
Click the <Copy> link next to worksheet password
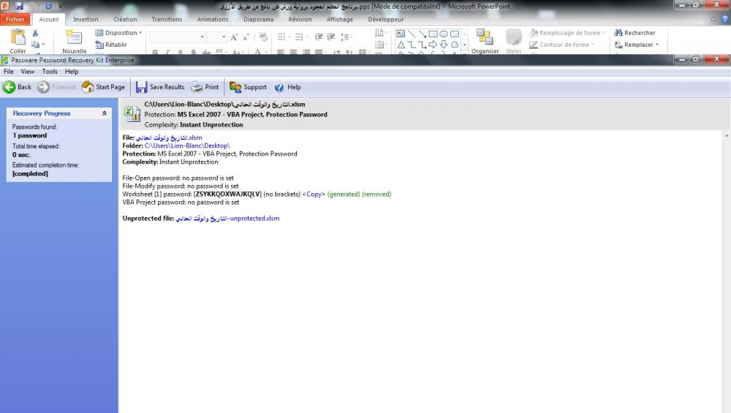coord(314,194)
